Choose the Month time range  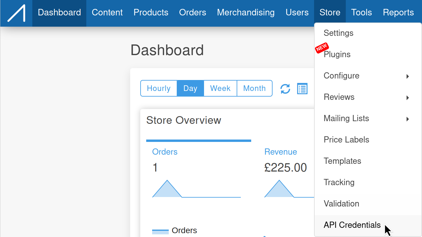coord(254,88)
